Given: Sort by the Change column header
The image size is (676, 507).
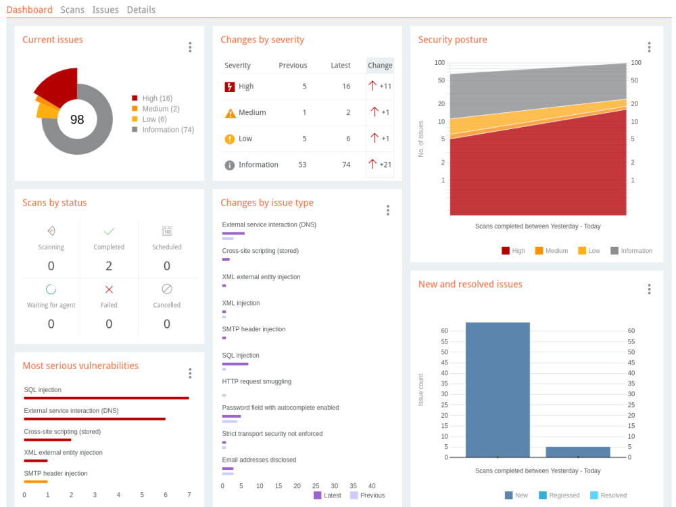Looking at the screenshot, I should 380,66.
